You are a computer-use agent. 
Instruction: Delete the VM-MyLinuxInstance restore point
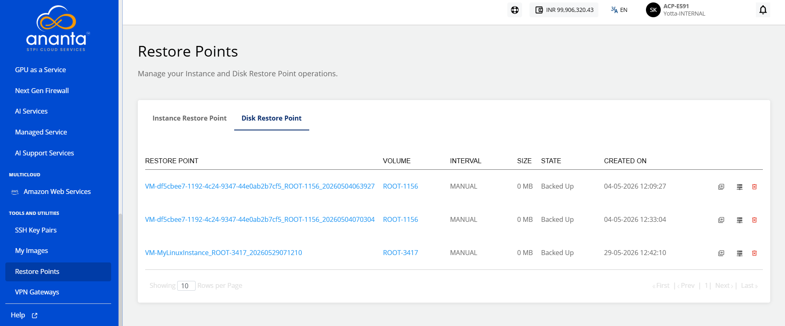(754, 253)
